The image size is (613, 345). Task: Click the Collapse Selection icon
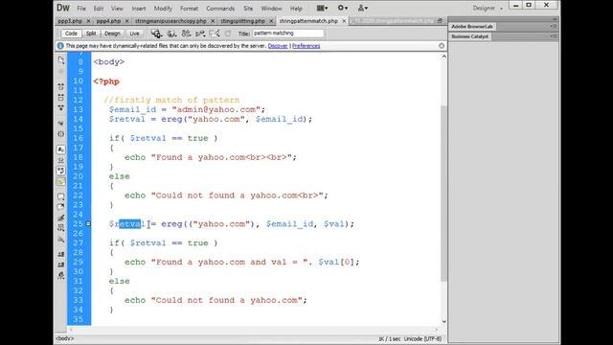click(61, 97)
